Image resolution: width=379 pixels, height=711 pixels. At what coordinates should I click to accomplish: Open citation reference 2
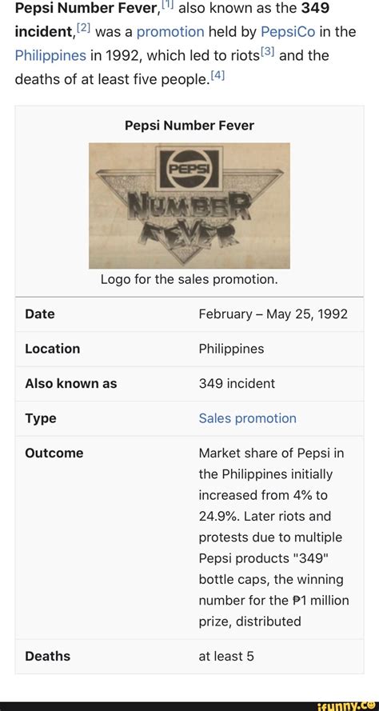tap(83, 29)
